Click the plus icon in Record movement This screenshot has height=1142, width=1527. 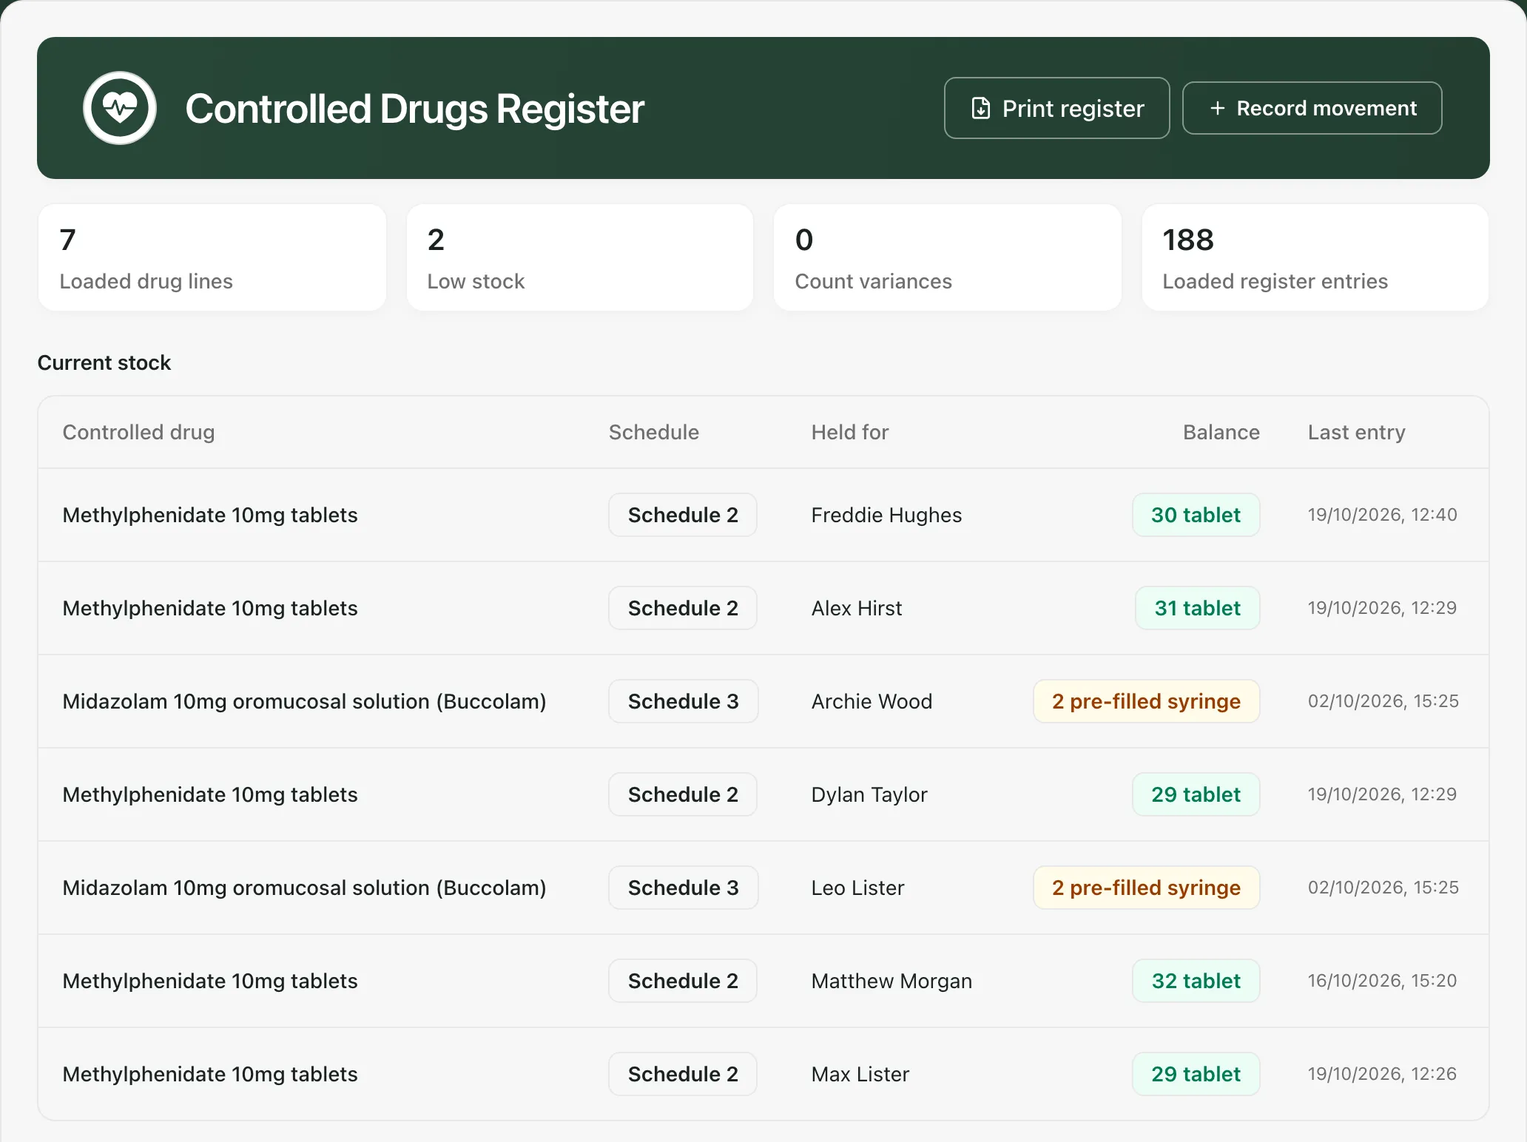click(x=1217, y=108)
